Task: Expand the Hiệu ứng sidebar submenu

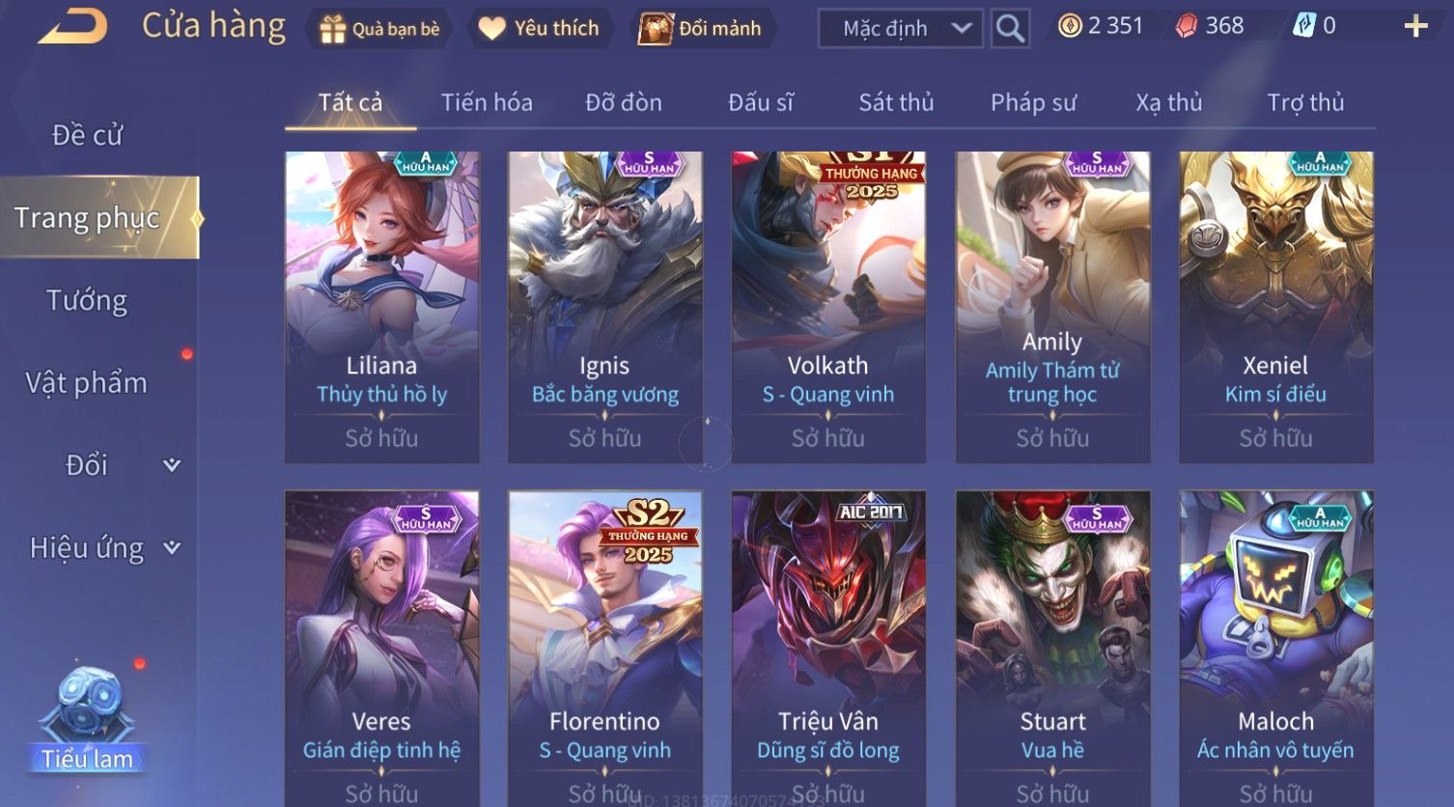Action: (172, 548)
